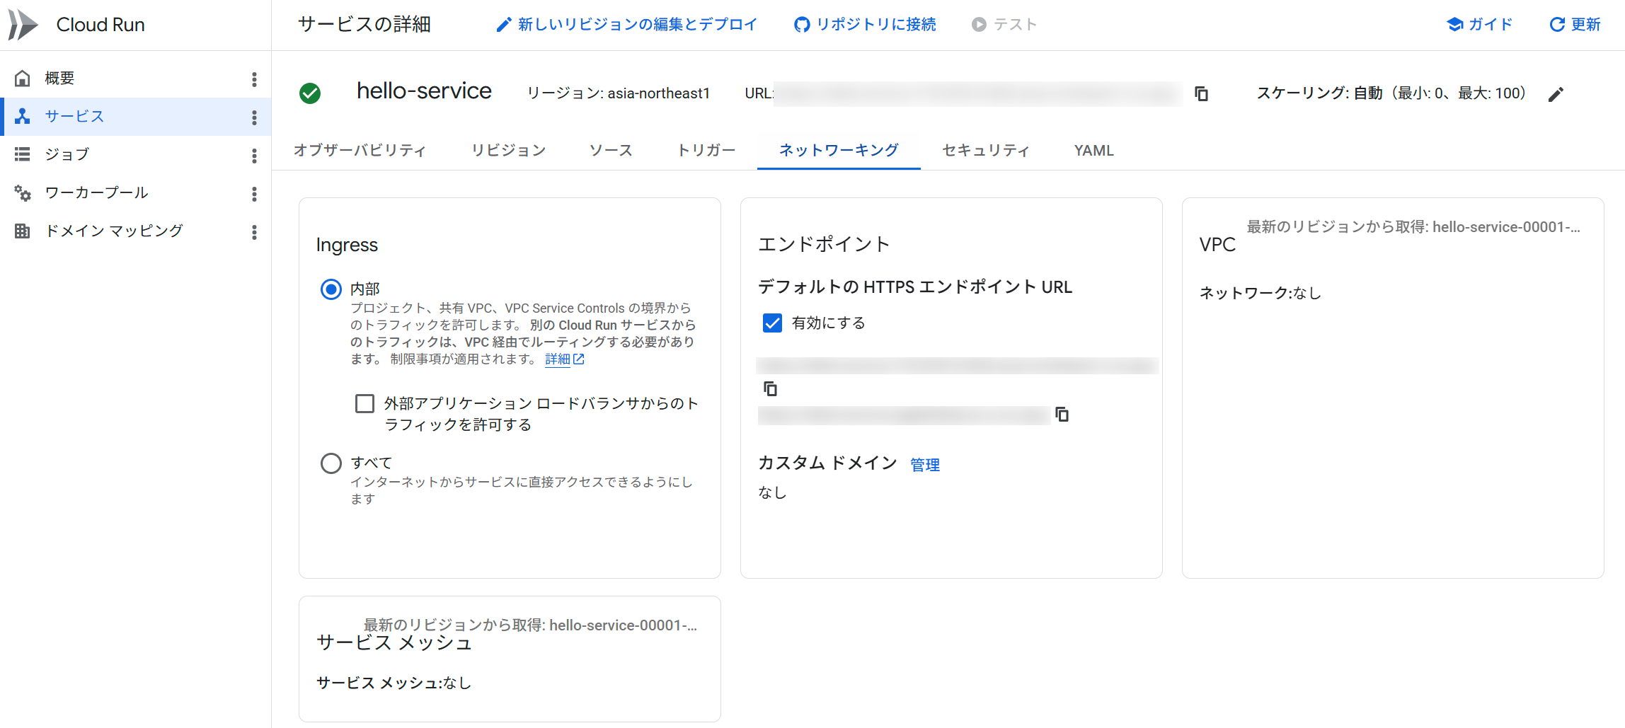Click the 更新 refresh icon

tap(1557, 25)
